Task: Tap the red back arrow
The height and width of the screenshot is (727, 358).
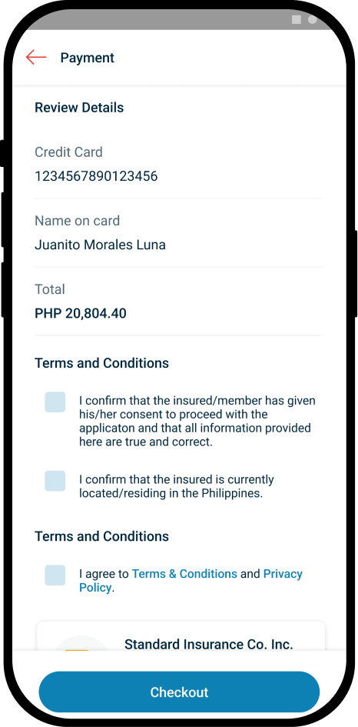Action: pyautogui.click(x=36, y=58)
